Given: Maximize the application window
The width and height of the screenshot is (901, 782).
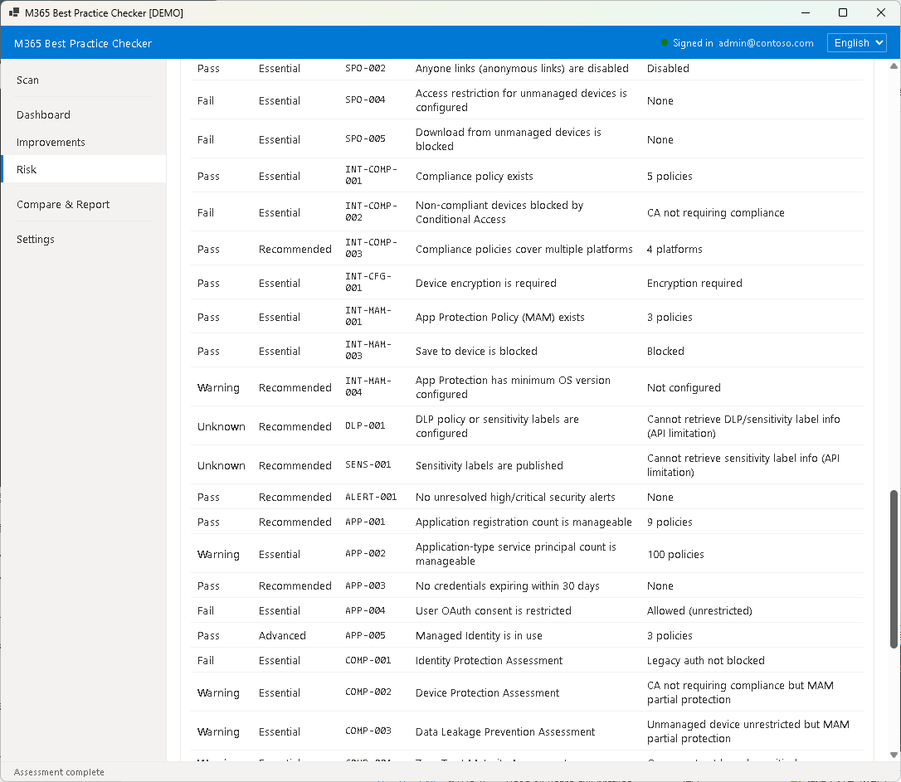Looking at the screenshot, I should click(843, 13).
